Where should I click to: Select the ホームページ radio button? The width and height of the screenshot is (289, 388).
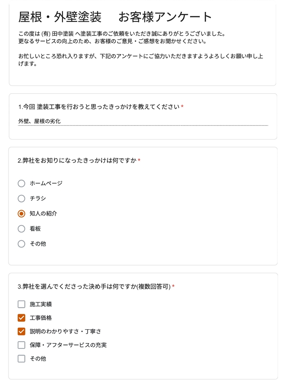point(21,183)
